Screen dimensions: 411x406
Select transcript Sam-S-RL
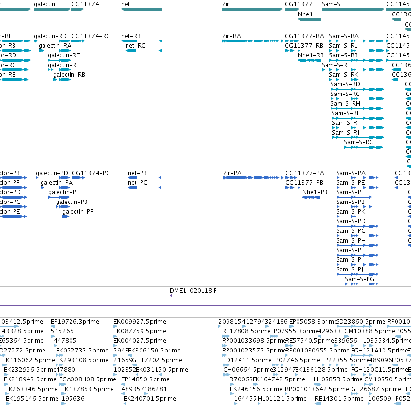[x=357, y=51]
